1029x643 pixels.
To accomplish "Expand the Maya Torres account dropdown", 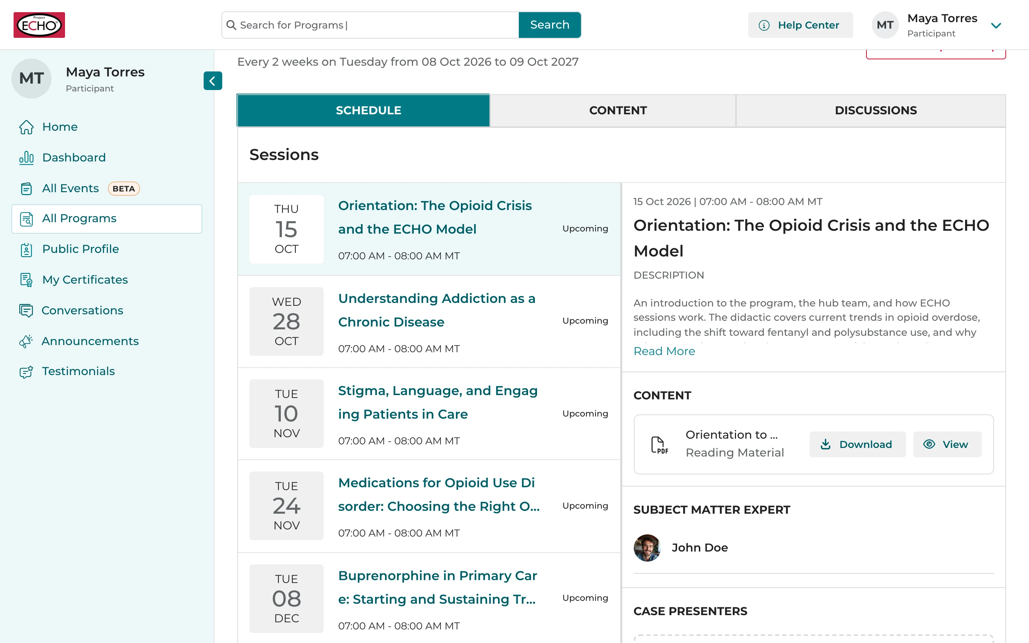I will coord(996,25).
